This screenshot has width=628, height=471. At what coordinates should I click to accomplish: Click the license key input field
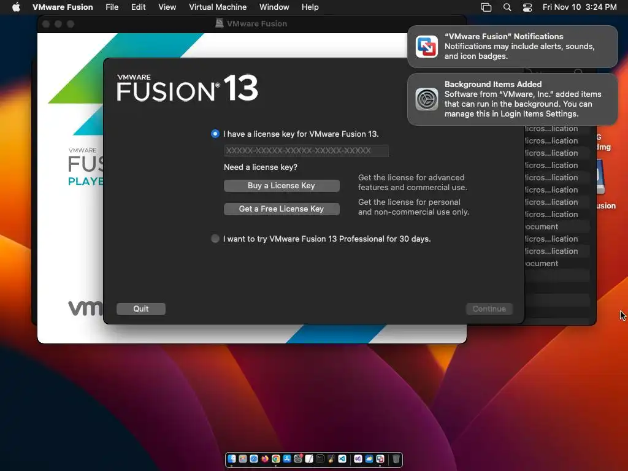coord(306,151)
